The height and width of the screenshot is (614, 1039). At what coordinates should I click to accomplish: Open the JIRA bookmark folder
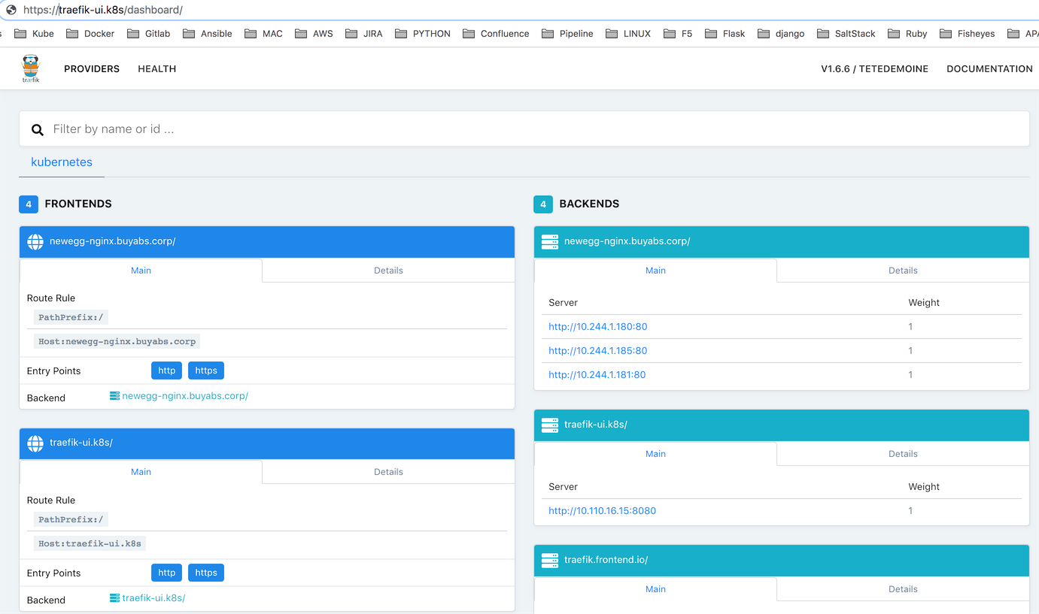[363, 34]
